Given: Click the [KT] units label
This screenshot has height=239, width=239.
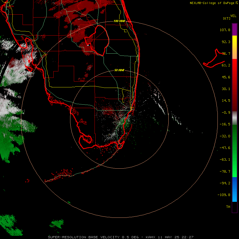Looking at the screenshot, I should pos(227,18).
